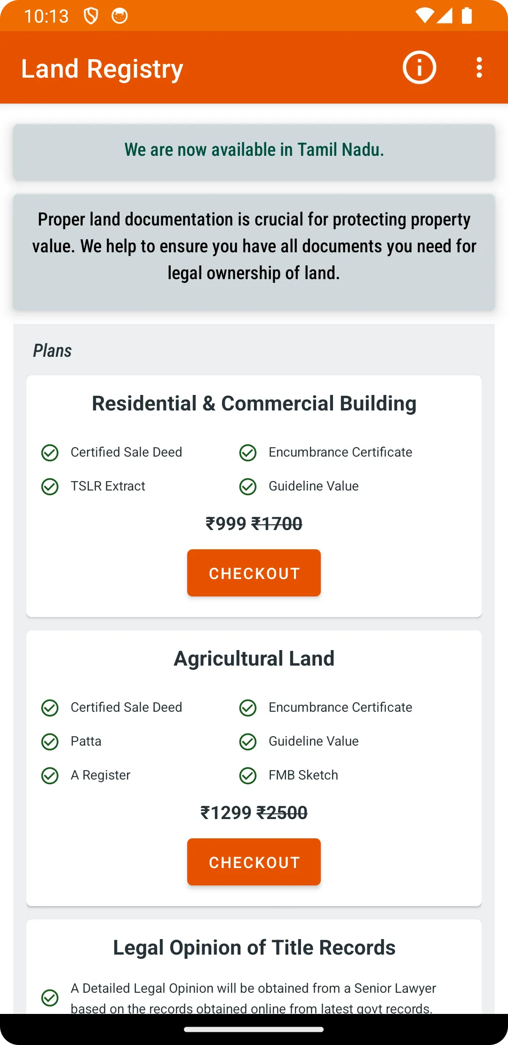Open the three-dot overflow menu
The width and height of the screenshot is (508, 1045).
(x=479, y=67)
